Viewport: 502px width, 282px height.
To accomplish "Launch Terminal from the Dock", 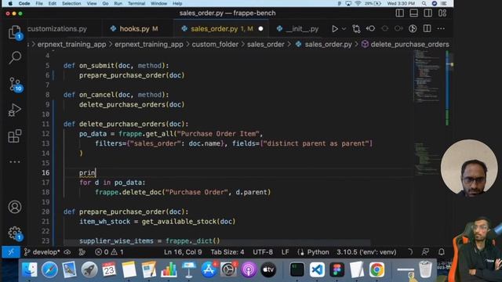I will [296, 269].
